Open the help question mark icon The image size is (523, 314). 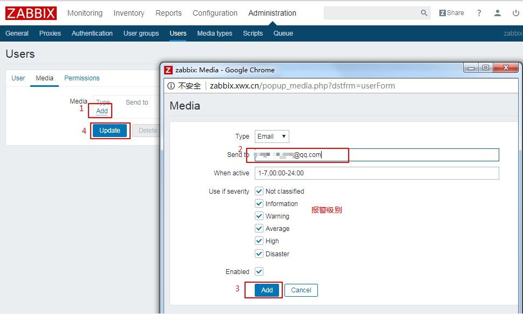479,13
